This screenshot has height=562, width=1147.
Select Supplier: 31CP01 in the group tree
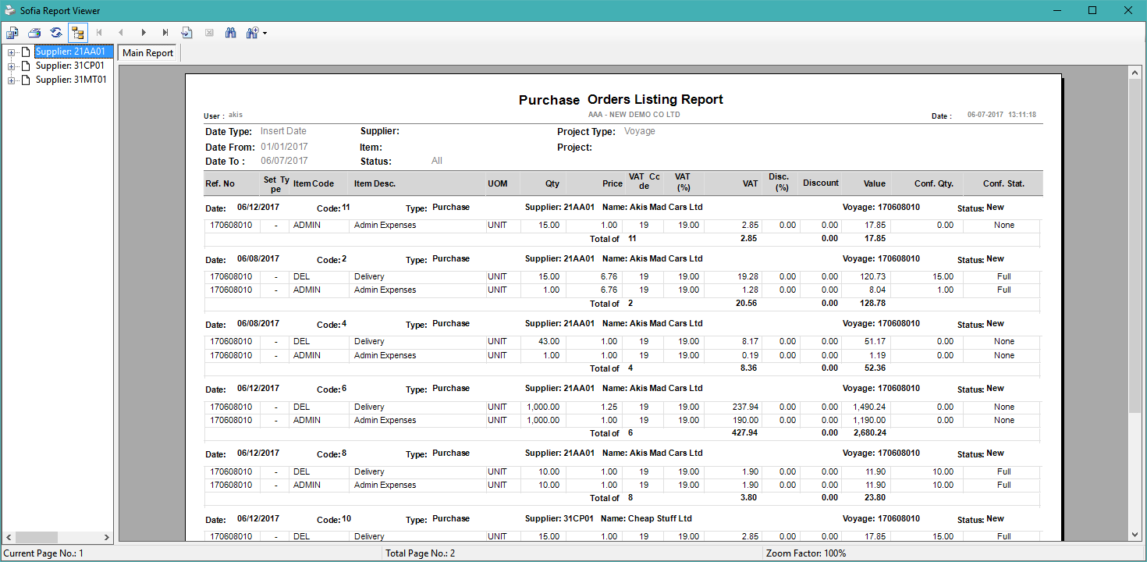[x=70, y=66]
